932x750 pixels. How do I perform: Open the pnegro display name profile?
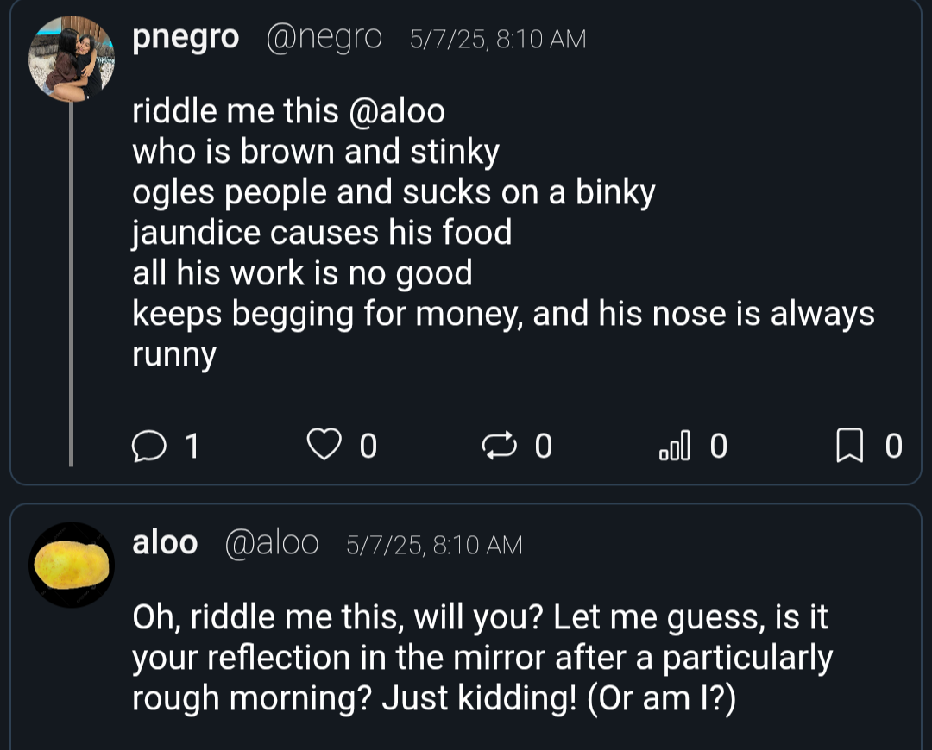pyautogui.click(x=186, y=39)
